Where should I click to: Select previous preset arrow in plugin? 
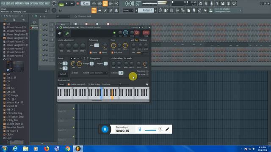(140, 27)
